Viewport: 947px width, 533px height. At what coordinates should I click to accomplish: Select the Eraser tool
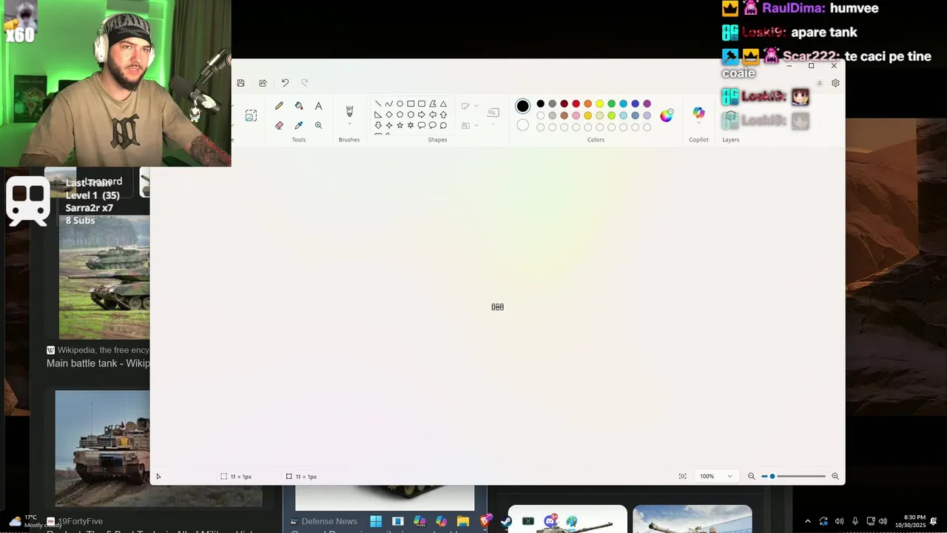(279, 125)
